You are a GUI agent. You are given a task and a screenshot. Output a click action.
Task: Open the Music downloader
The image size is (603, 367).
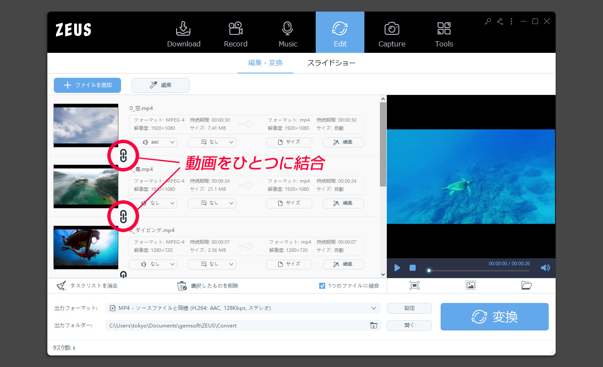click(x=287, y=32)
